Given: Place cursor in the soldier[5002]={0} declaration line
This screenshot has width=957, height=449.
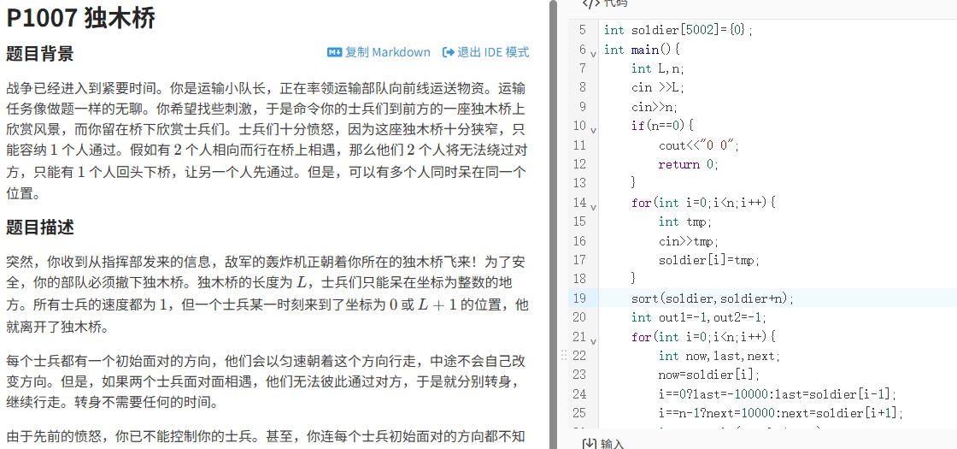Looking at the screenshot, I should pos(678,30).
